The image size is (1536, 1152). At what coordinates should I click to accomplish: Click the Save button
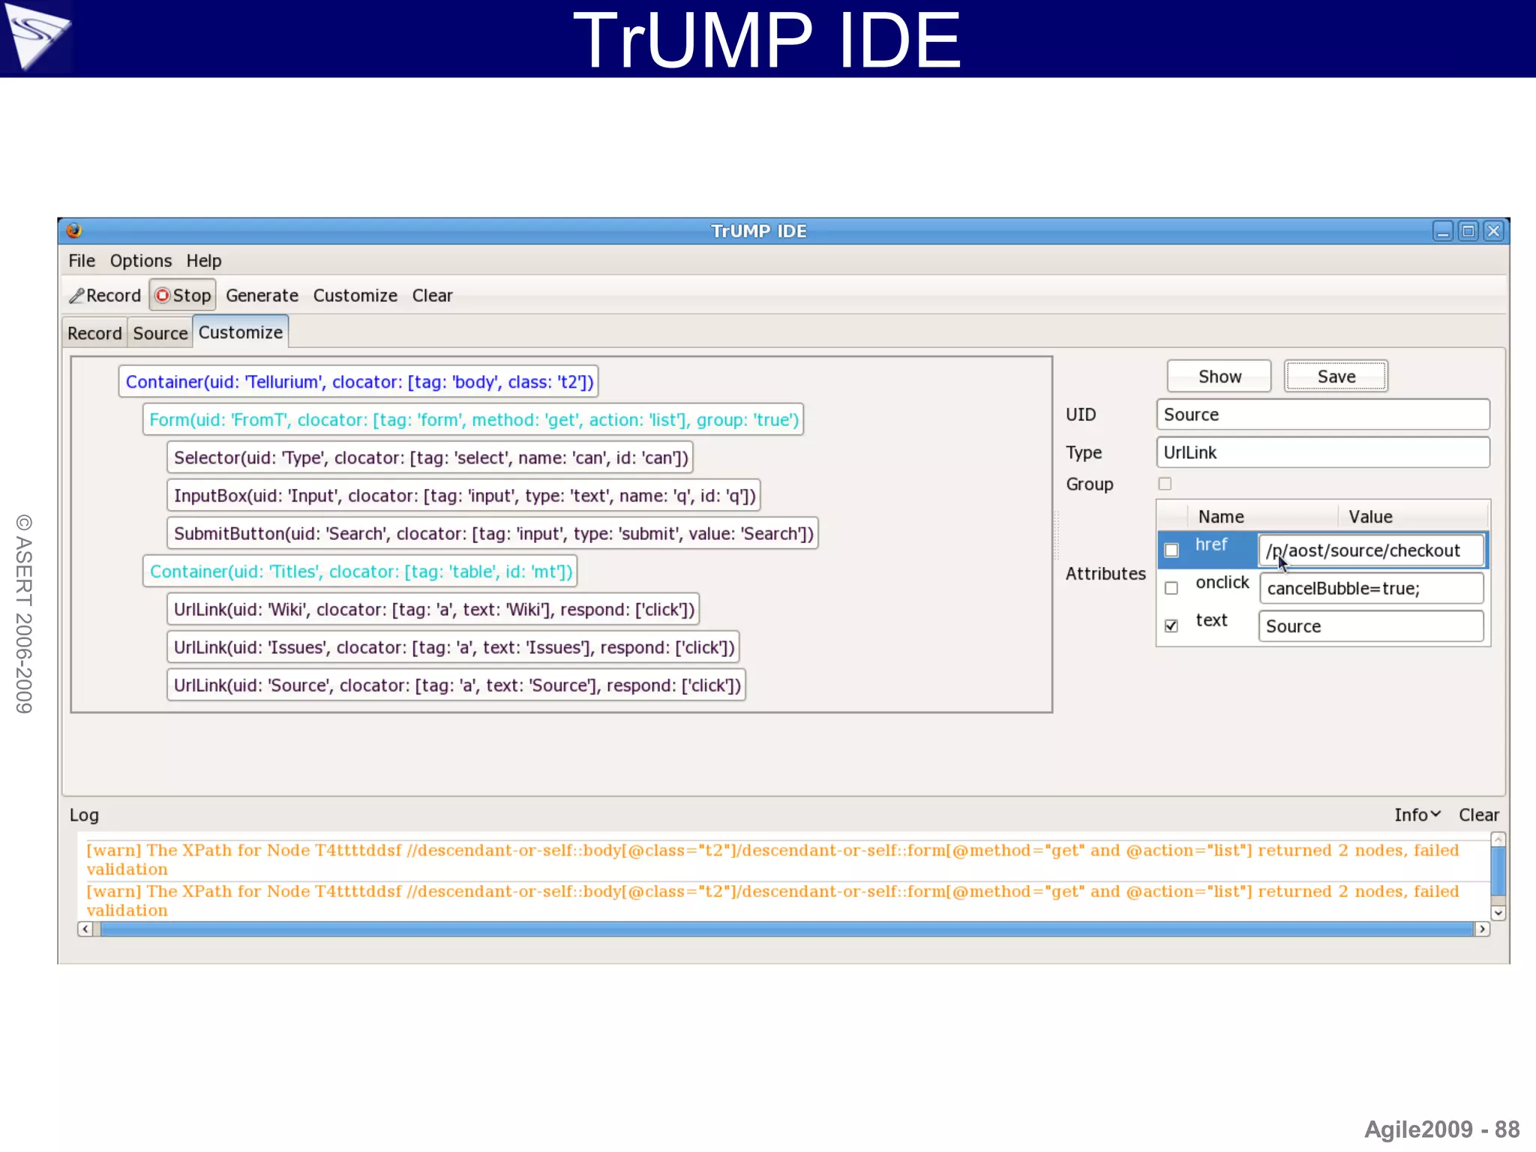1336,376
